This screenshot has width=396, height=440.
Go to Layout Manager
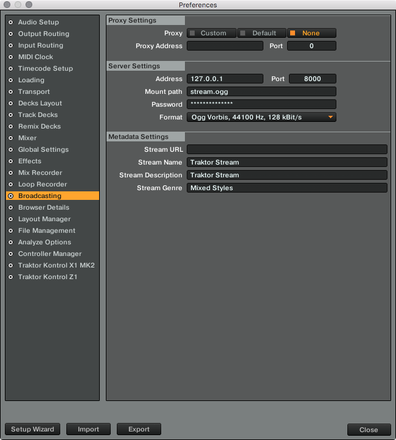(x=52, y=219)
